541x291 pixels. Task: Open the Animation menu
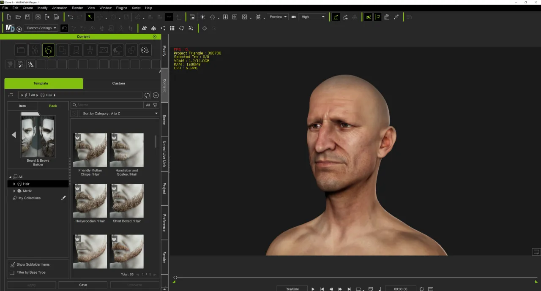click(59, 8)
